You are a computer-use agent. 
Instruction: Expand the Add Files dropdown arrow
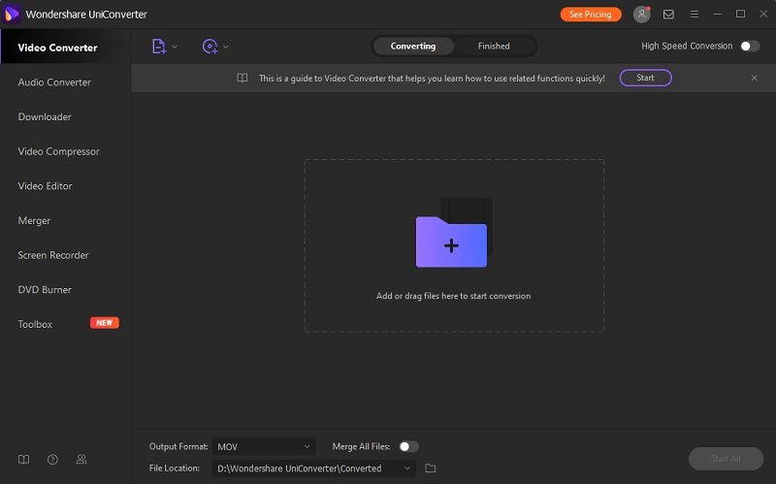click(175, 47)
